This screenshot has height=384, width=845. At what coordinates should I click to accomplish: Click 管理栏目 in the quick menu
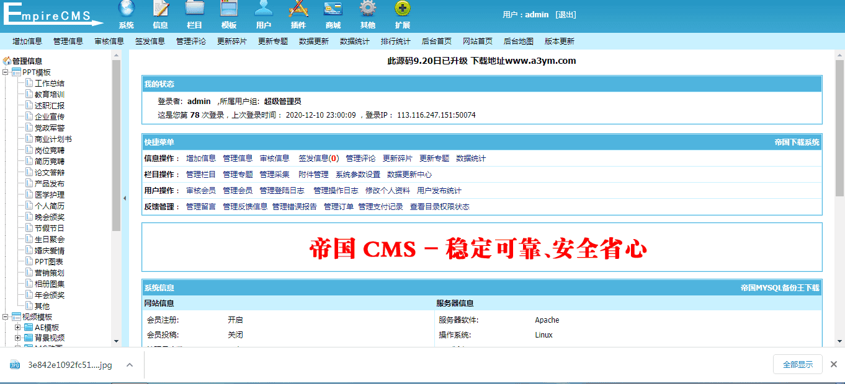(x=201, y=175)
